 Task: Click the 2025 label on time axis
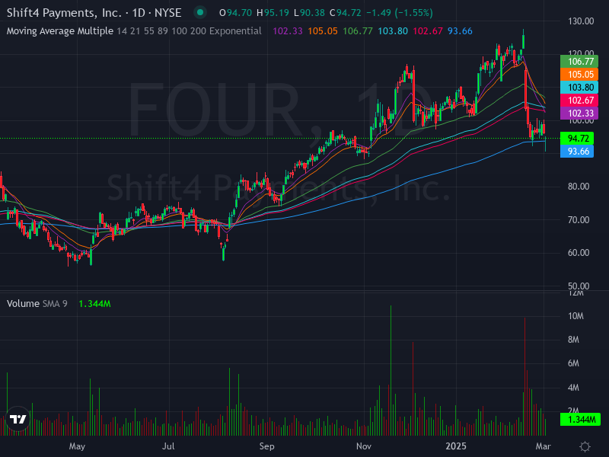pyautogui.click(x=456, y=446)
